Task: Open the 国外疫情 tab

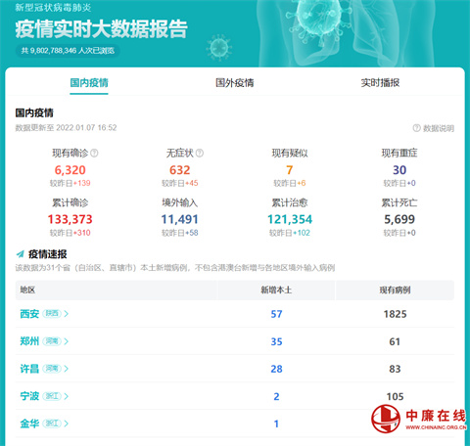Action: tap(234, 83)
